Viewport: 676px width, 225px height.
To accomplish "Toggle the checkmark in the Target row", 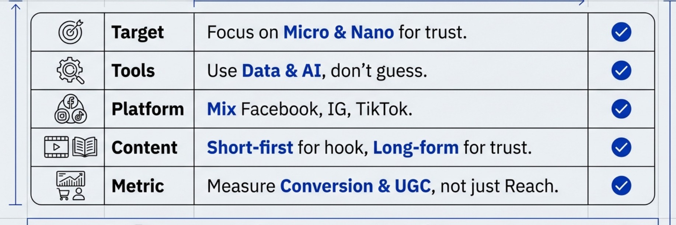I will click(621, 32).
